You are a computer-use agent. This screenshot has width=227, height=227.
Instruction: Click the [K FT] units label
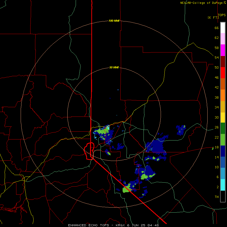[x=213, y=17]
